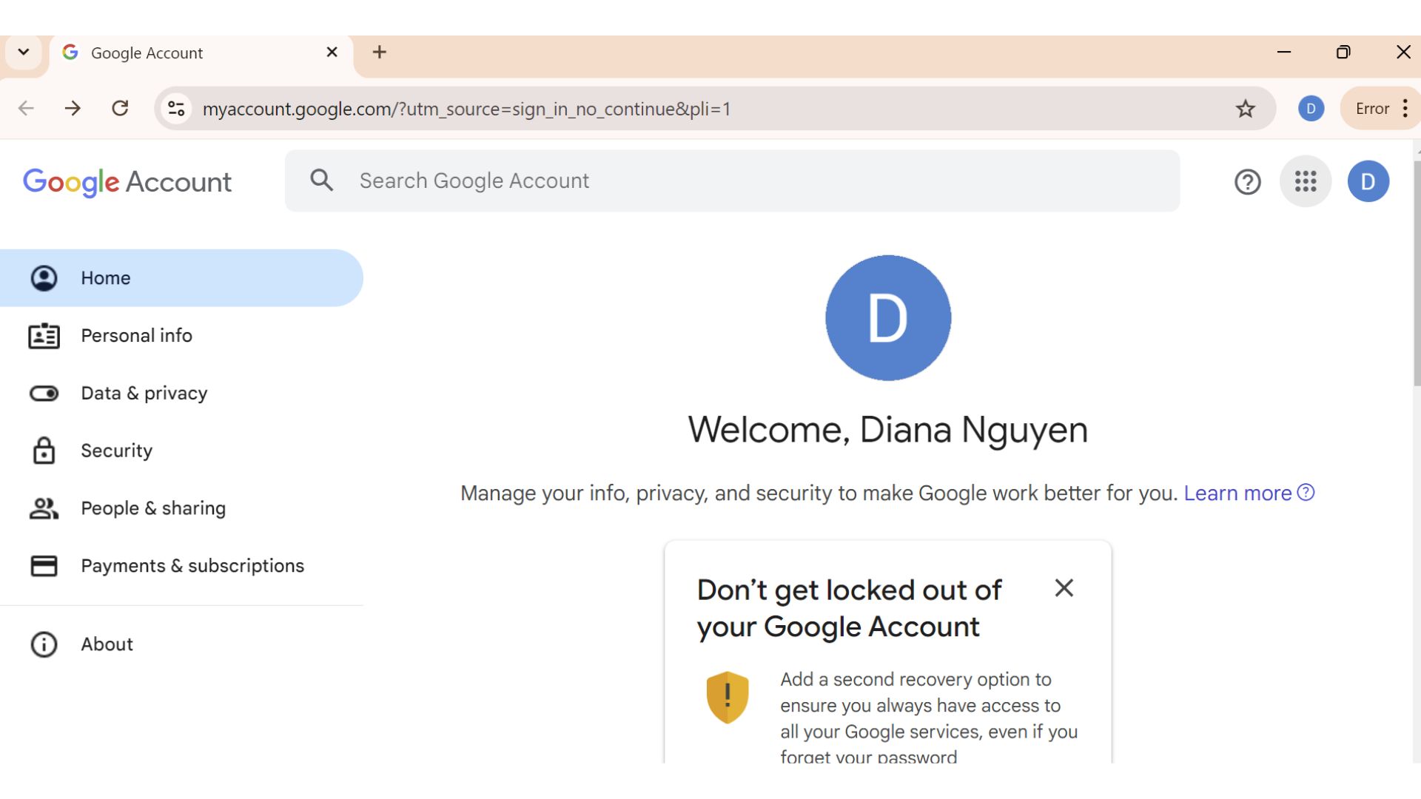Click the page vertical scrollbar

point(1417,274)
